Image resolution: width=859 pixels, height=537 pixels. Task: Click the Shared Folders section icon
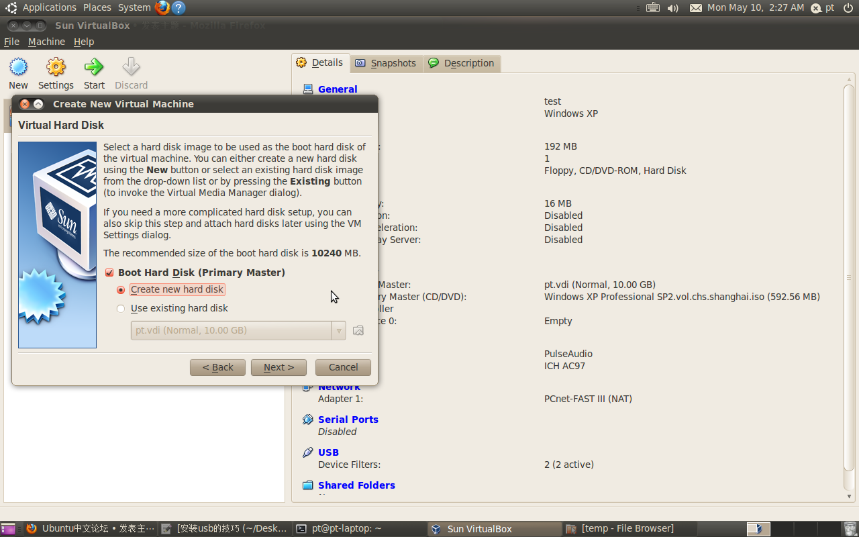[x=308, y=485]
